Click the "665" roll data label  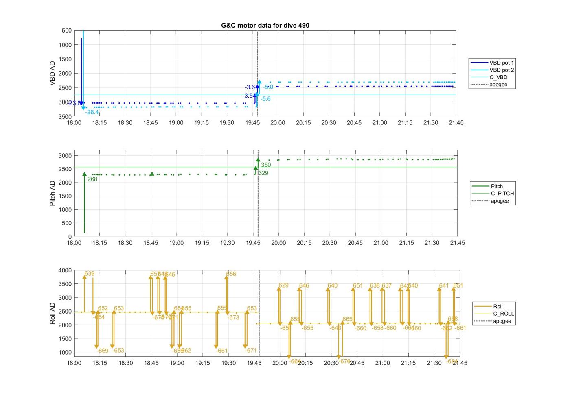tap(347, 319)
